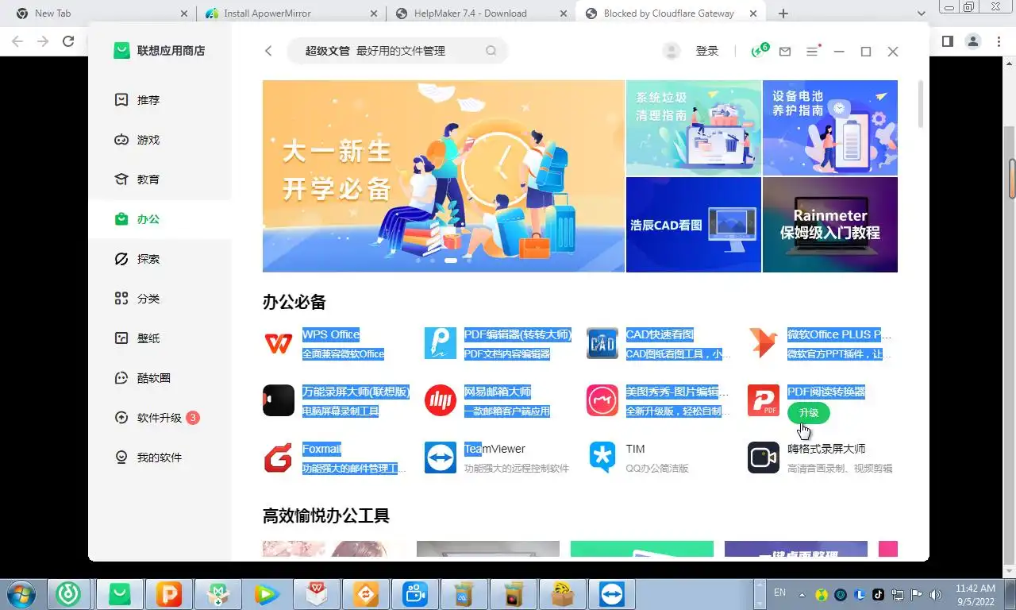Open the 美图秀秀 app icon
The width and height of the screenshot is (1016, 610).
602,400
